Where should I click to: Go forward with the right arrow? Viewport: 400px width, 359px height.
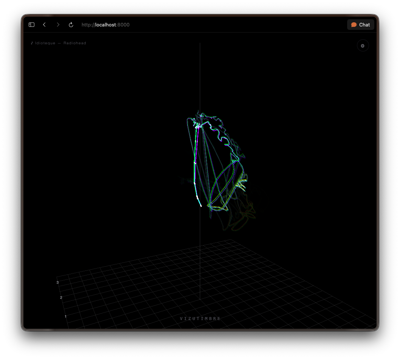pyautogui.click(x=58, y=25)
